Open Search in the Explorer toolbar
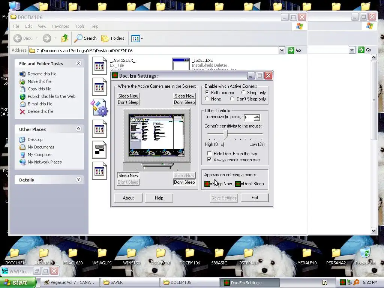This screenshot has height=288, width=384. [x=85, y=38]
